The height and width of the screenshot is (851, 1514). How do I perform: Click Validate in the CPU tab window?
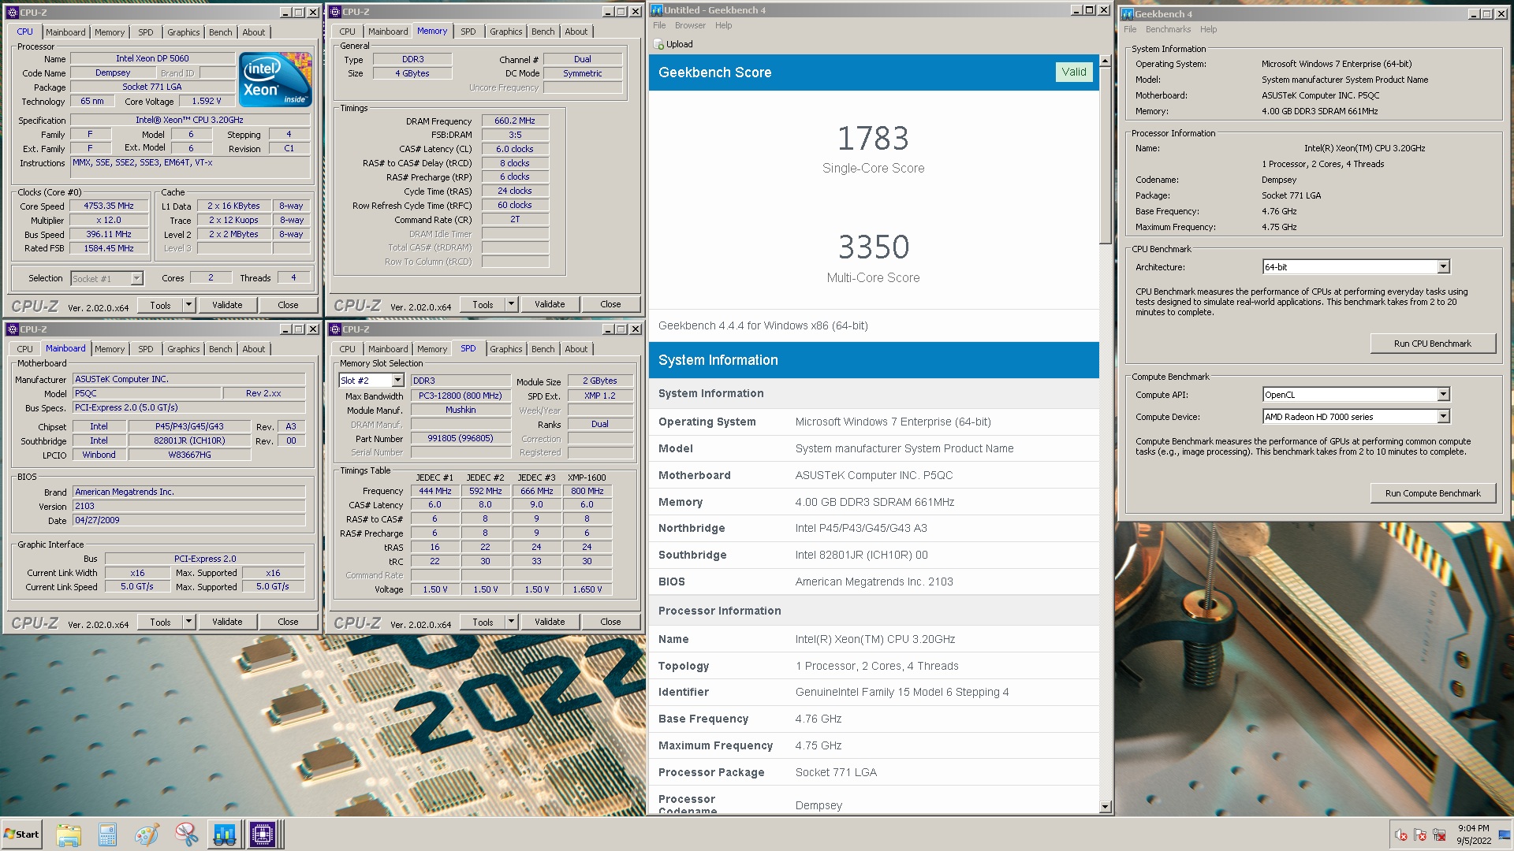(x=227, y=305)
